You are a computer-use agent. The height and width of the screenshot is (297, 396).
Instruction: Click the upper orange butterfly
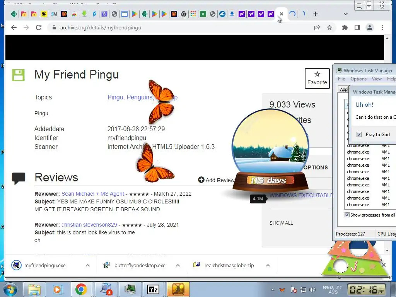click(x=161, y=102)
